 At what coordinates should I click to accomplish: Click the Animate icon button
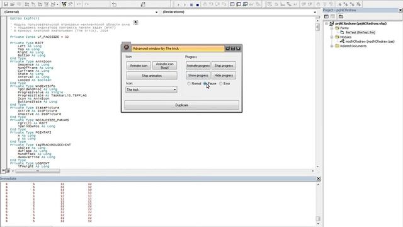pyautogui.click(x=139, y=66)
